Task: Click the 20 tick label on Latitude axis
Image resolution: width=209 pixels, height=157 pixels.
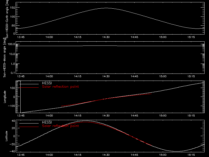Action: pos(13,128)
